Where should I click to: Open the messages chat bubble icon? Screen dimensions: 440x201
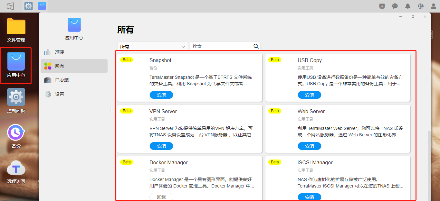click(395, 6)
